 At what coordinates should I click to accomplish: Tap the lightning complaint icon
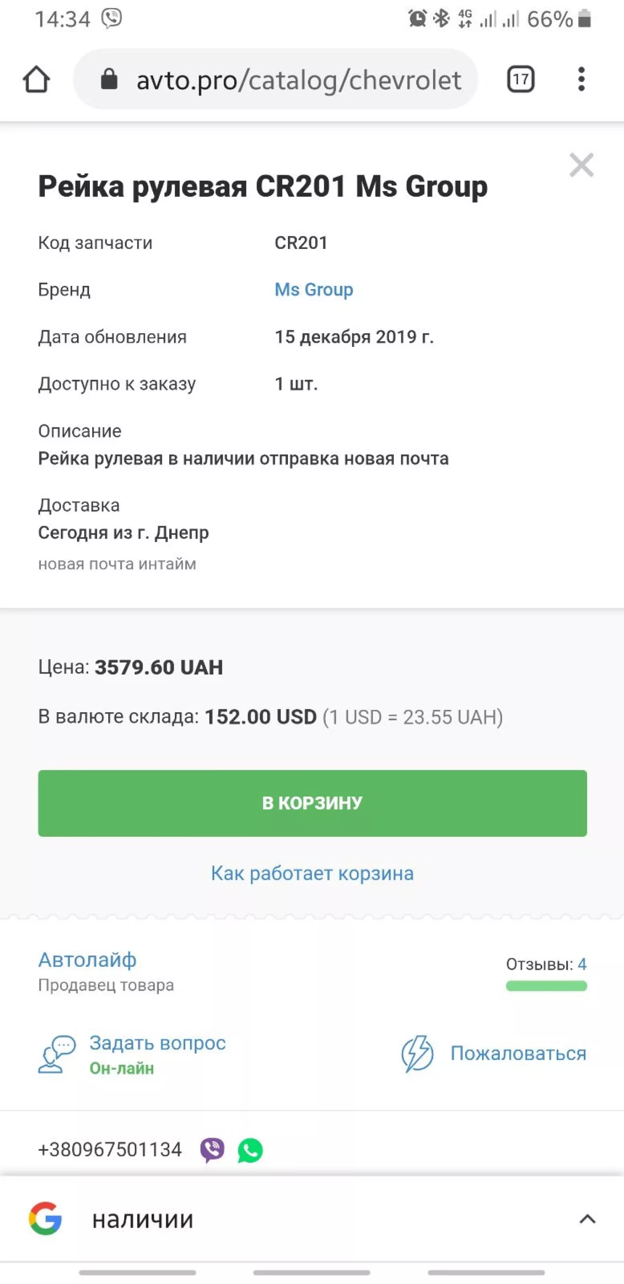coord(417,1053)
